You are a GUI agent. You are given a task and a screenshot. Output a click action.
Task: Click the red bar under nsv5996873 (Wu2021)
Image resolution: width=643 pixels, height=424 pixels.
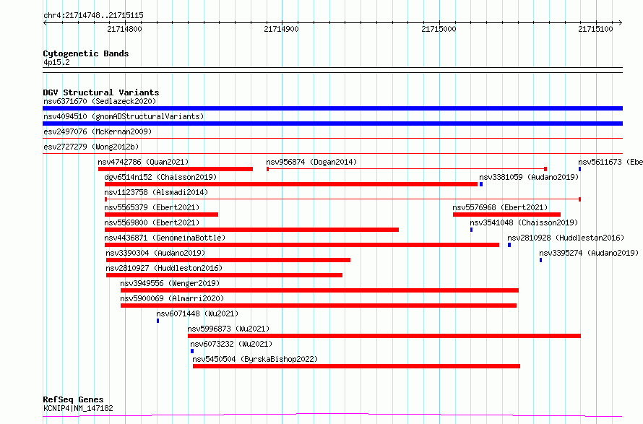384,336
